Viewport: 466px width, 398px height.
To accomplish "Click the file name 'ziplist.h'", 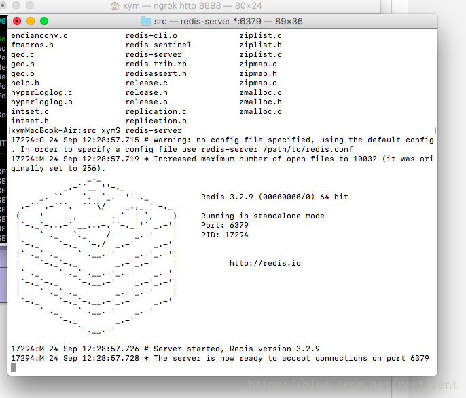I will [261, 45].
